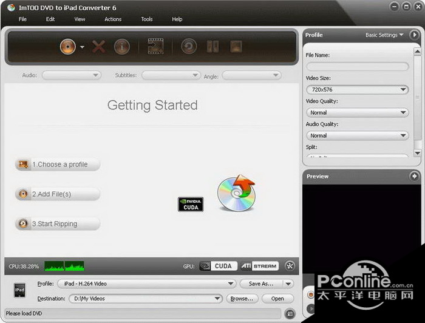The height and width of the screenshot is (323, 425).
Task: Click the Profile panel scroll up arrow
Action: (x=418, y=51)
